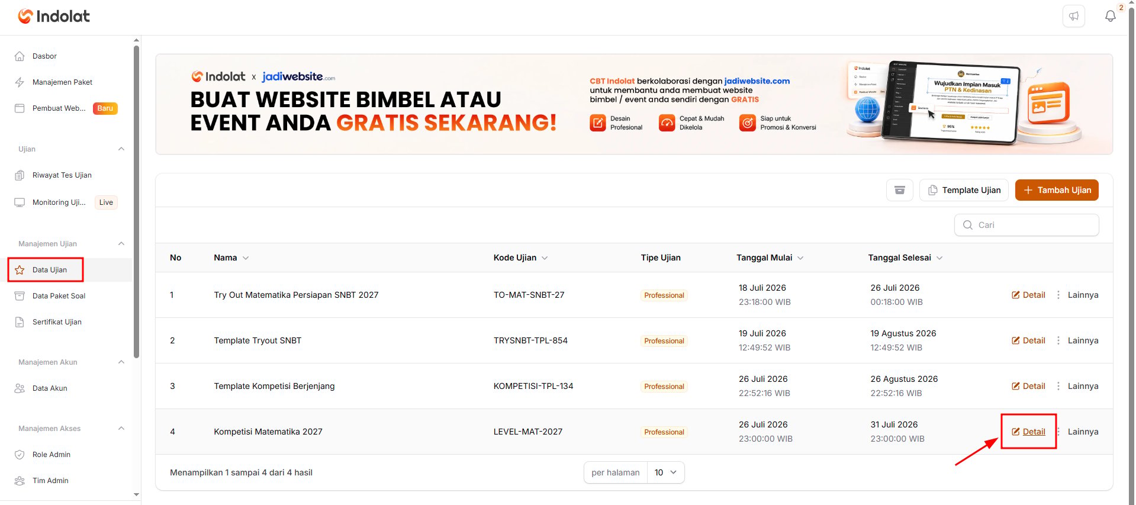Go to Data Paket Soal menu
Viewport: 1136px width, 505px height.
[x=59, y=296]
